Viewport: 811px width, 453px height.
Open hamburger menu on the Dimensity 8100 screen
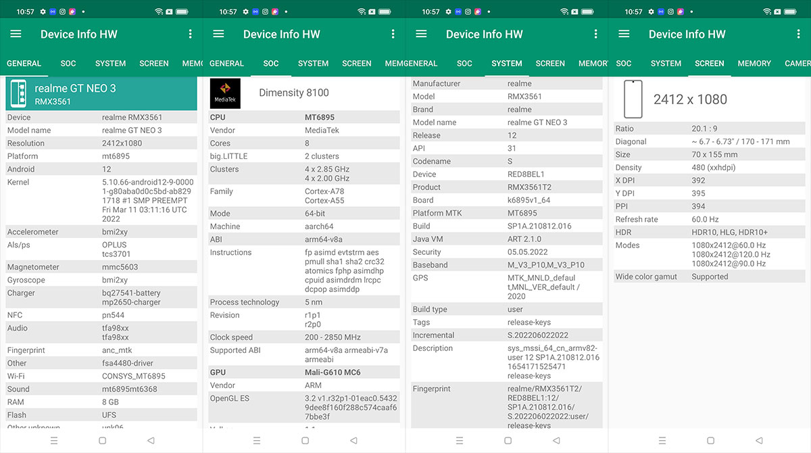point(218,34)
